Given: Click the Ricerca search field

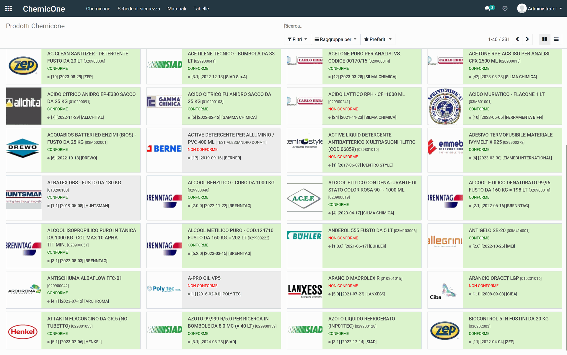Looking at the screenshot, I should pos(384,26).
